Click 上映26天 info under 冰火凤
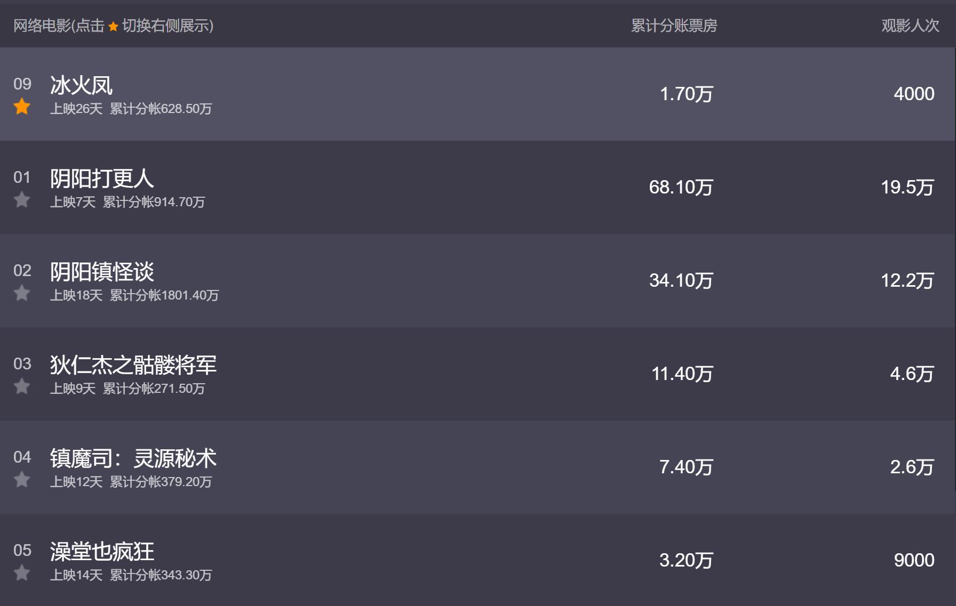This screenshot has height=606, width=956. coord(76,109)
